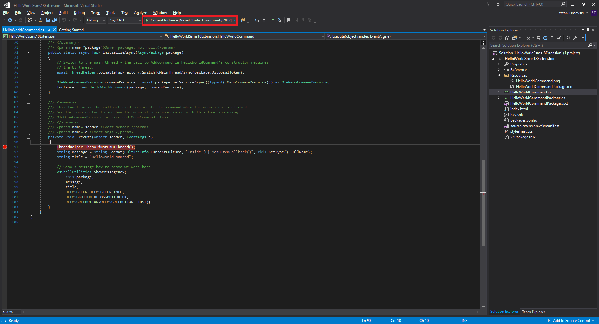Image resolution: width=599 pixels, height=324 pixels.
Task: Click the Search Solution Explorer input field
Action: pyautogui.click(x=538, y=45)
